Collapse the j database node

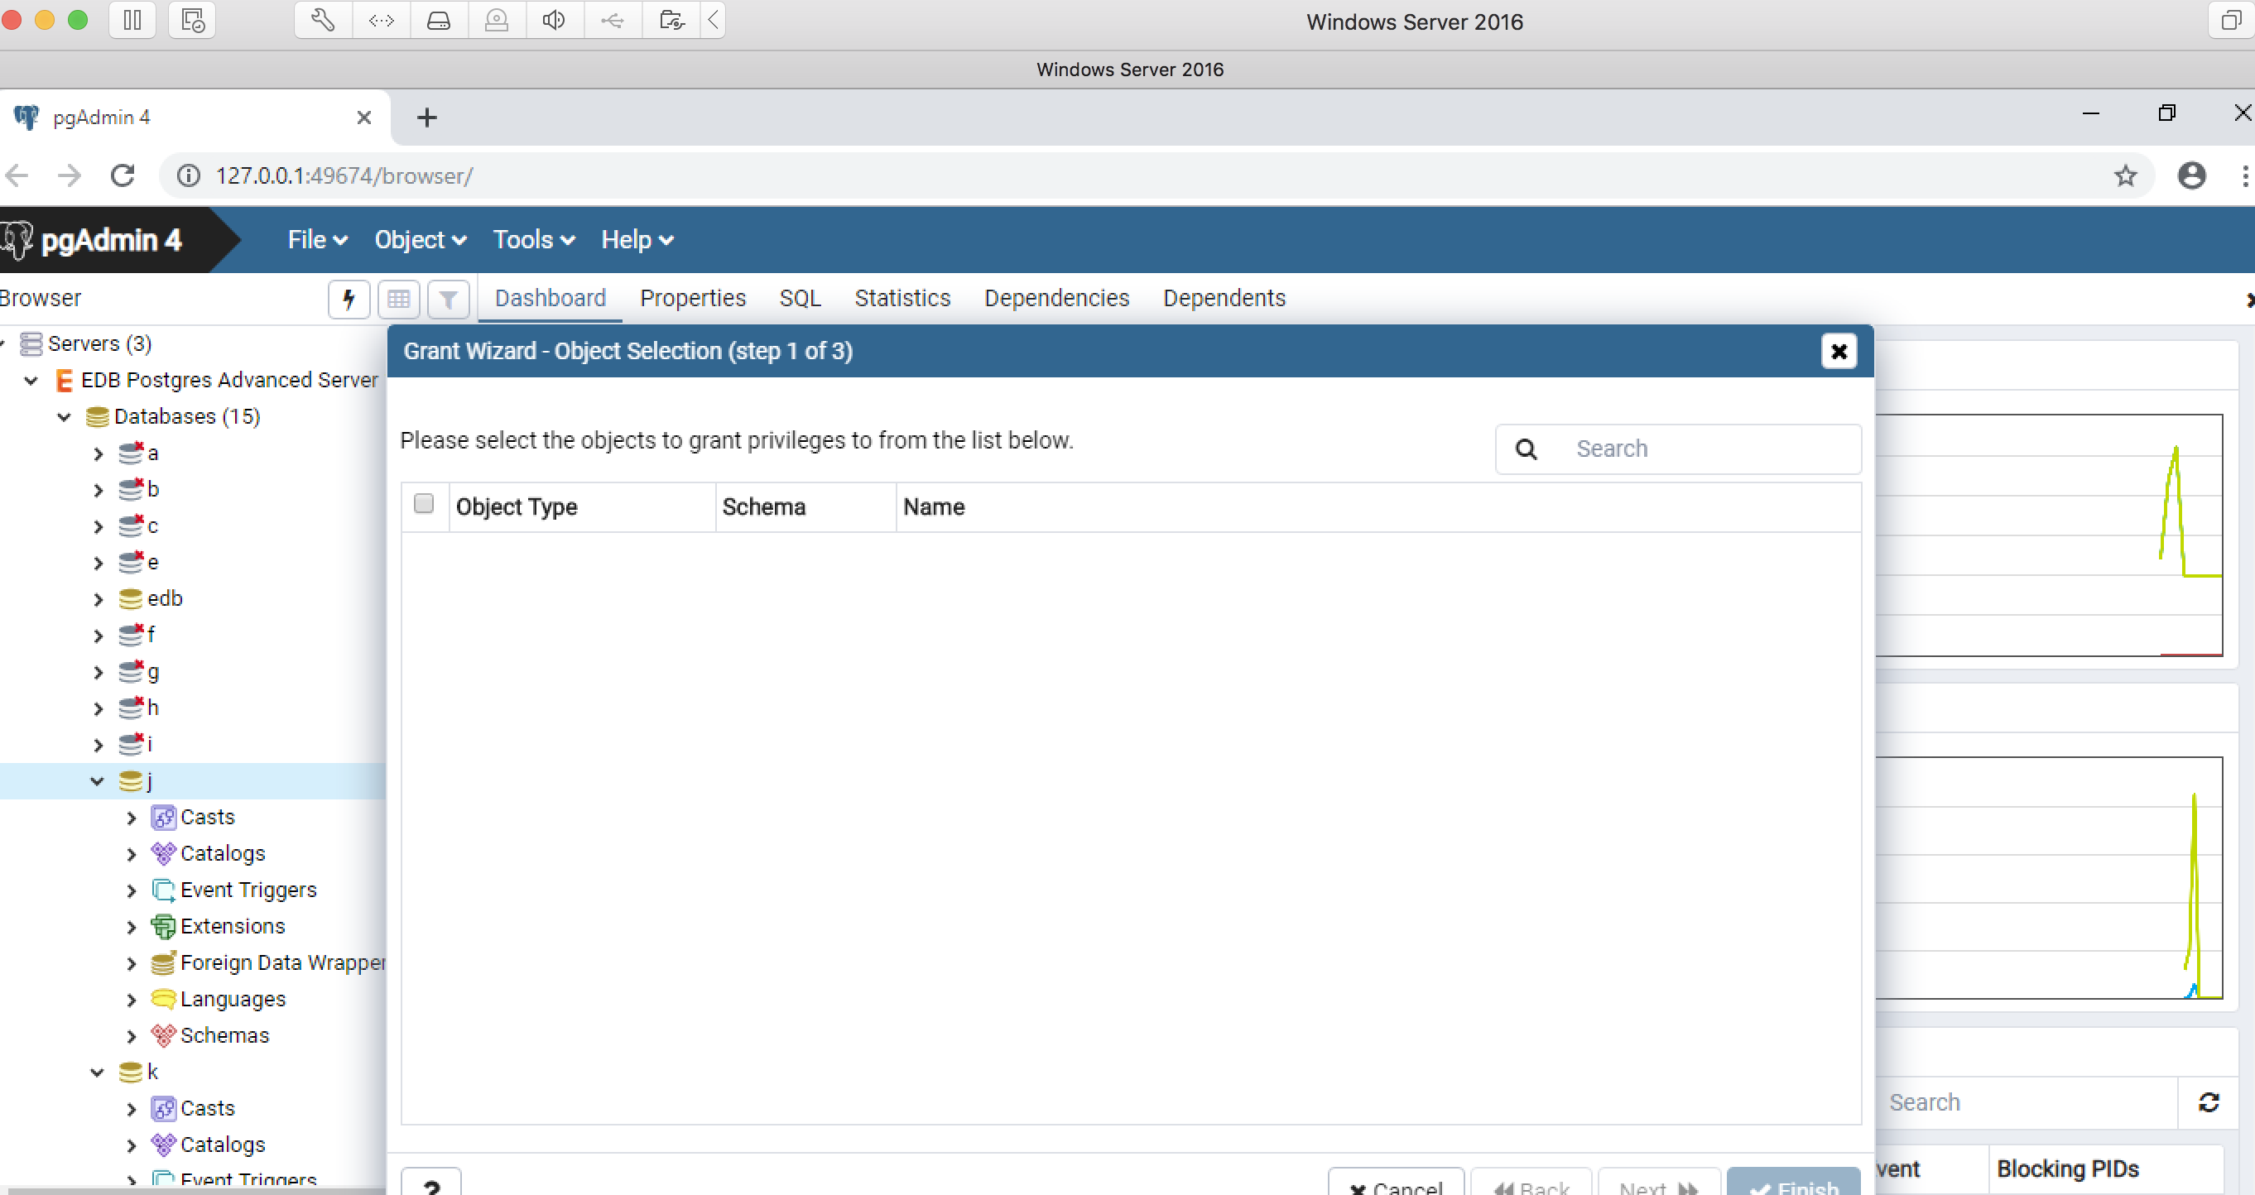click(97, 781)
